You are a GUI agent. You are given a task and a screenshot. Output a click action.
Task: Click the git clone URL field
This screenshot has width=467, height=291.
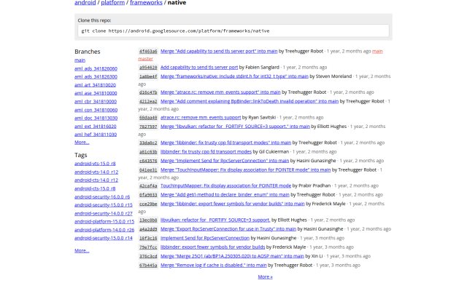[x=233, y=31]
